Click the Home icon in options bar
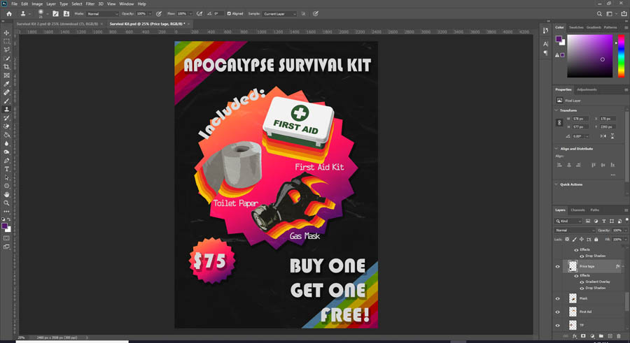The height and width of the screenshot is (343, 630). point(9,13)
